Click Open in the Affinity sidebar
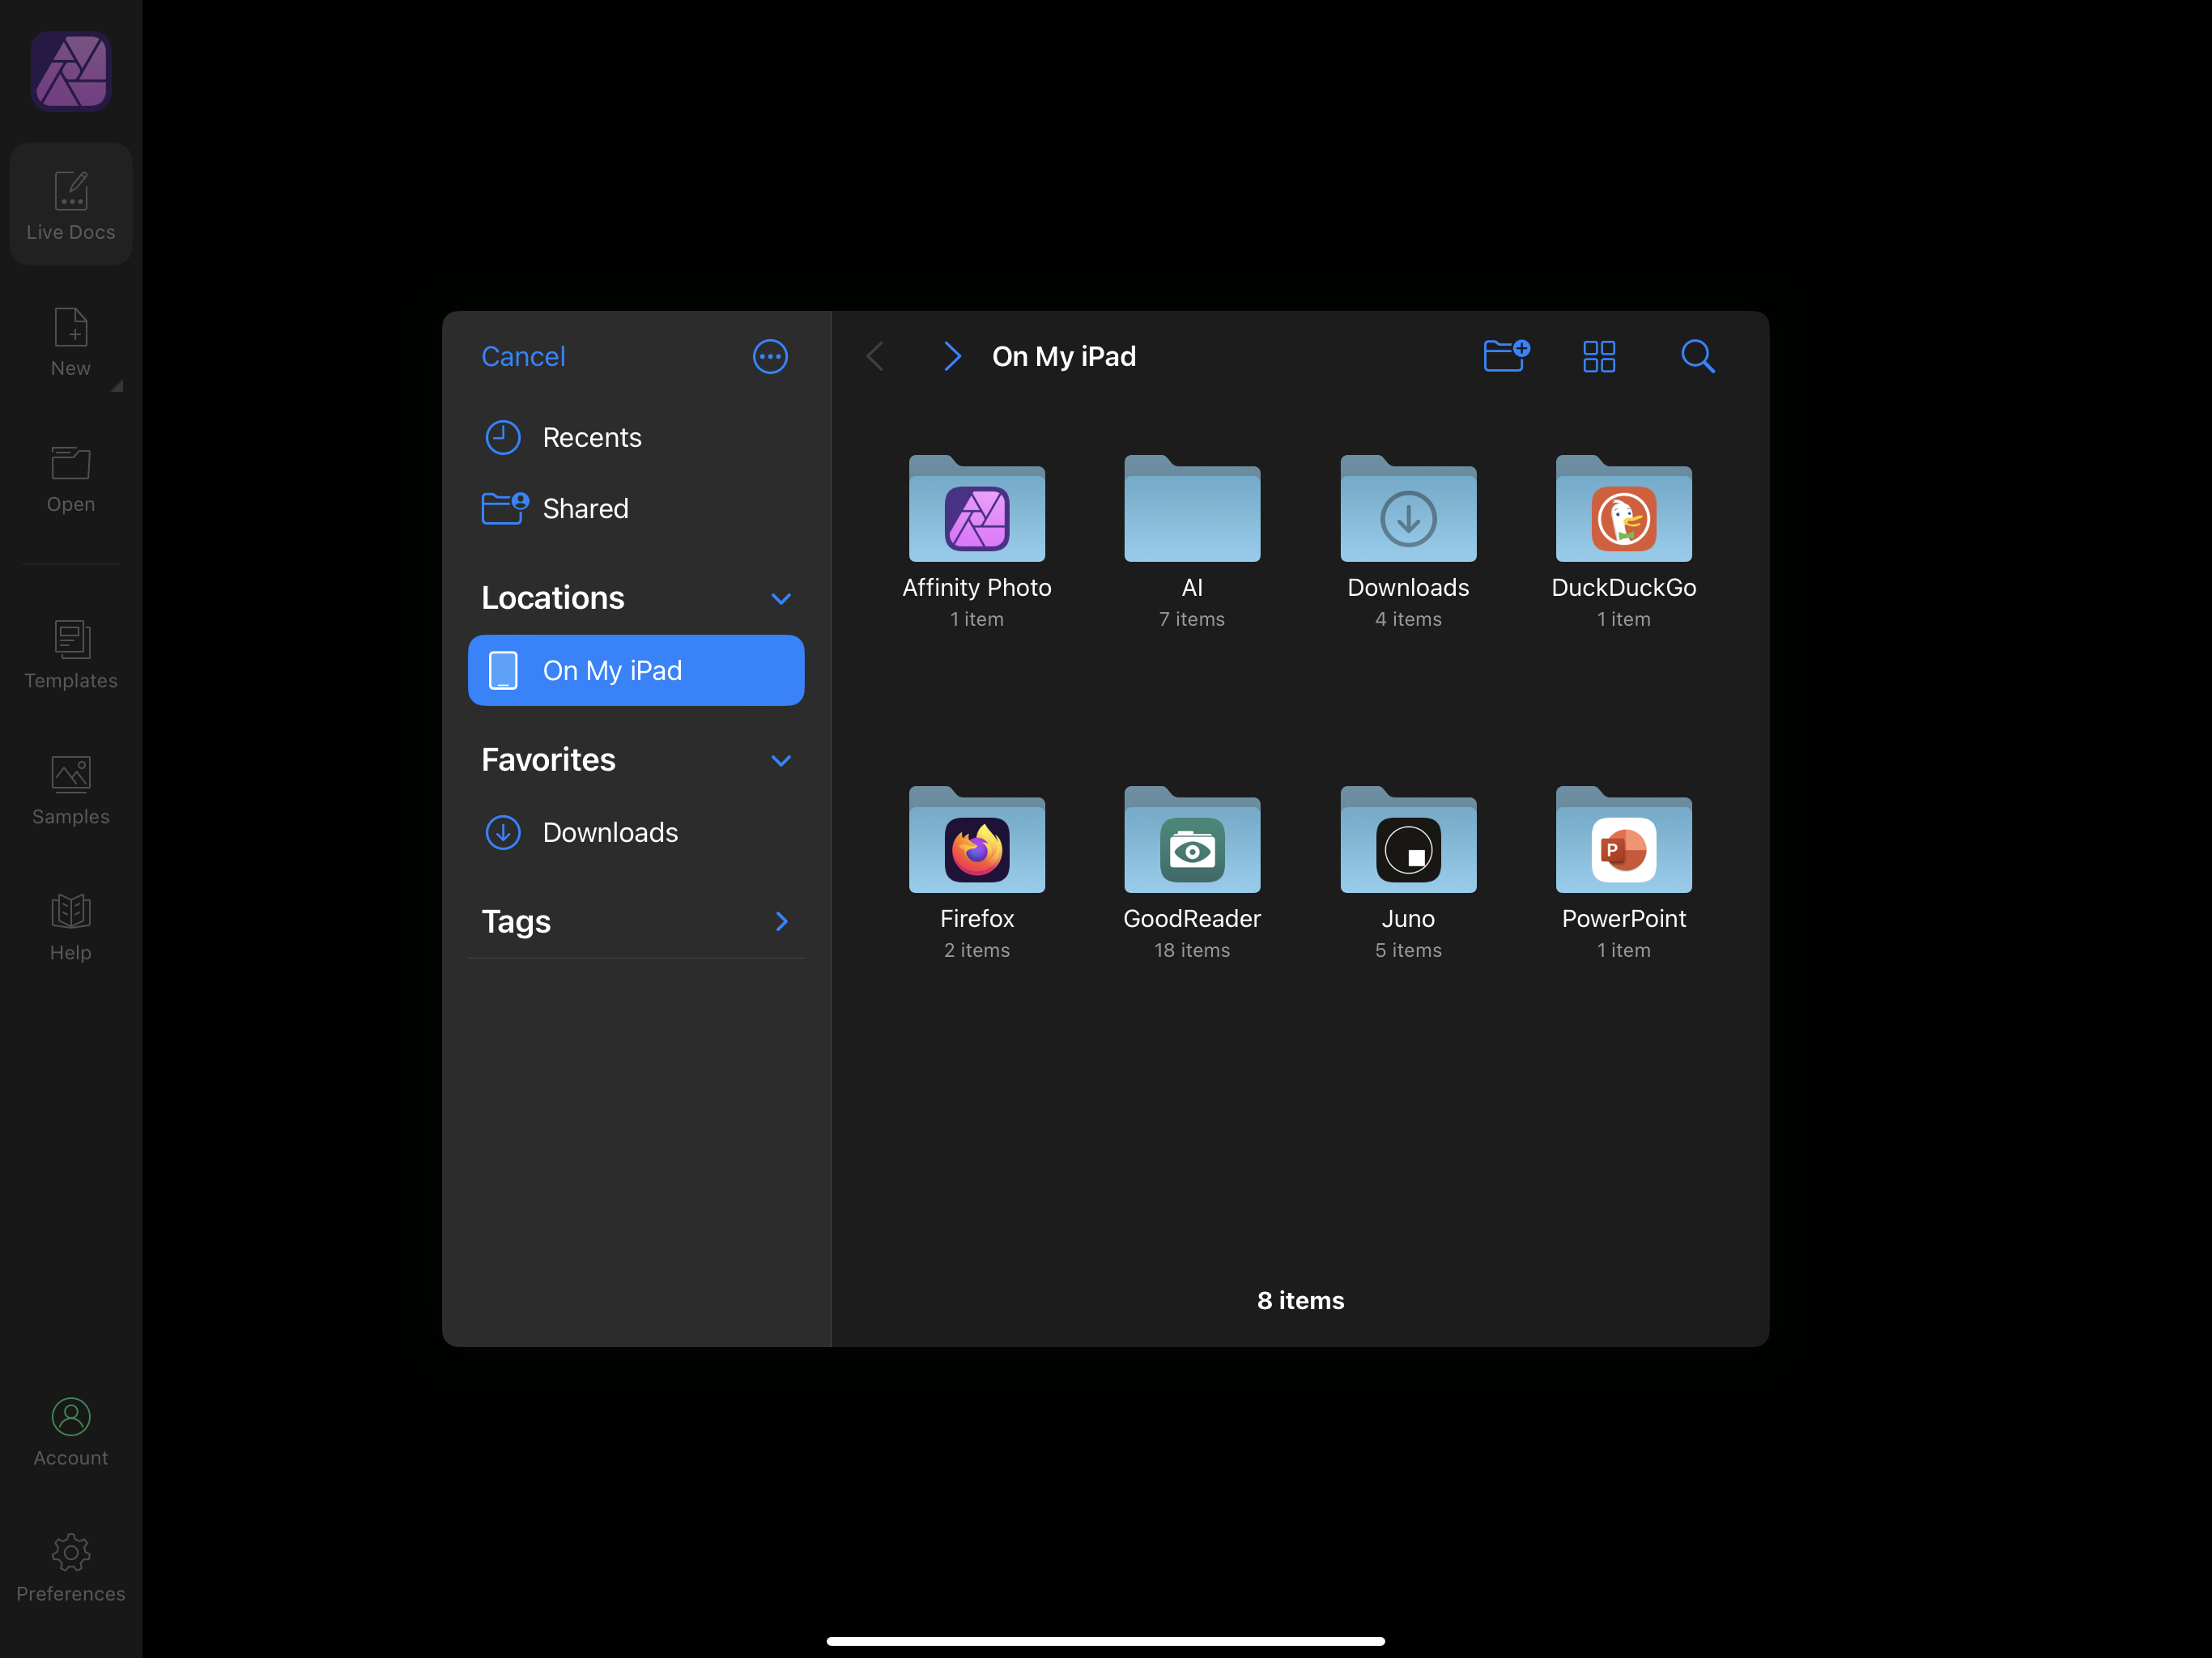The height and width of the screenshot is (1658, 2212). coord(71,479)
